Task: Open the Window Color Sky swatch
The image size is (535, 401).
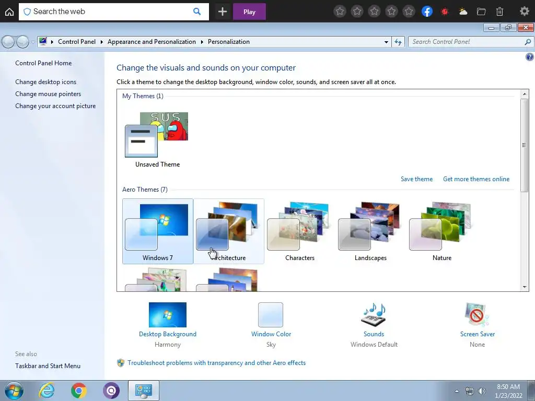Action: click(271, 315)
